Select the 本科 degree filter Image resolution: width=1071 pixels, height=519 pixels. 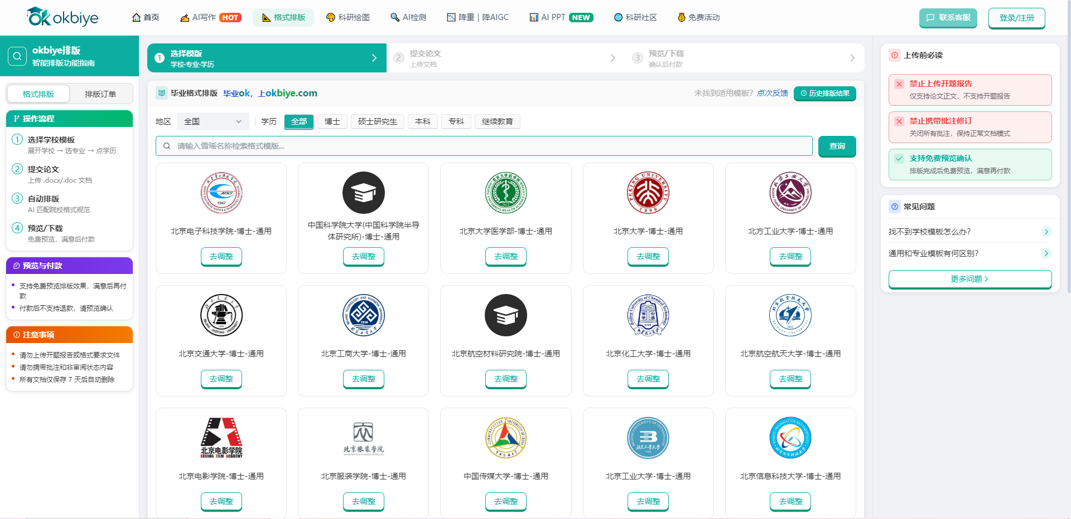click(x=423, y=121)
